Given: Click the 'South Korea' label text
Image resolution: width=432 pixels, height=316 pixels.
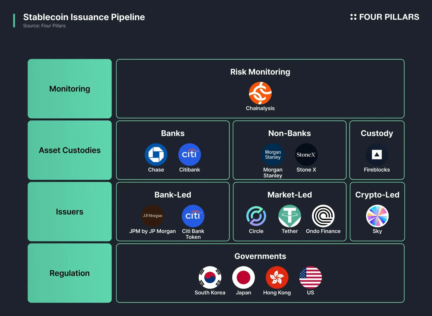Looking at the screenshot, I should click(x=210, y=293).
